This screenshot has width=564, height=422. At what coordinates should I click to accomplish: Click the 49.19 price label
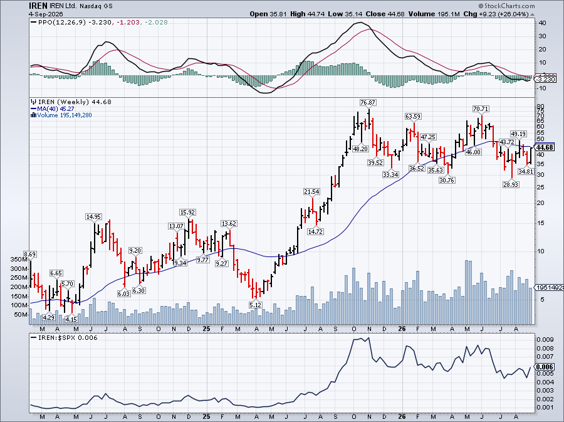pyautogui.click(x=518, y=134)
